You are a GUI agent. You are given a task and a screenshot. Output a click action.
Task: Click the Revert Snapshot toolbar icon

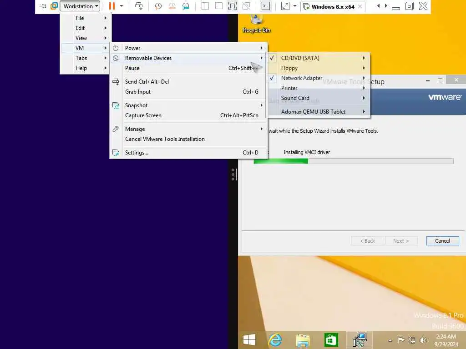pyautogui.click(x=172, y=6)
